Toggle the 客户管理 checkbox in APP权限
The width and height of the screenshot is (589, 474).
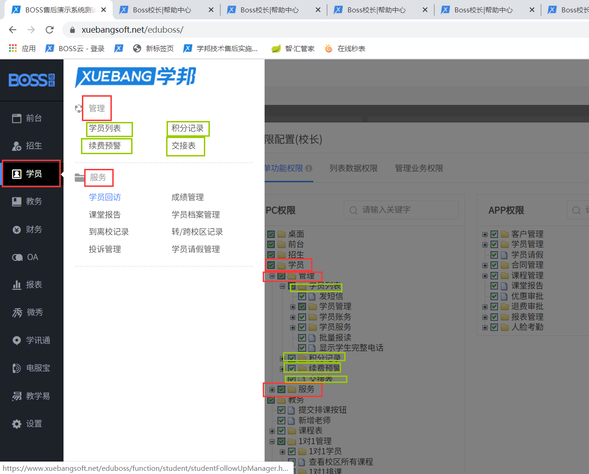point(494,234)
